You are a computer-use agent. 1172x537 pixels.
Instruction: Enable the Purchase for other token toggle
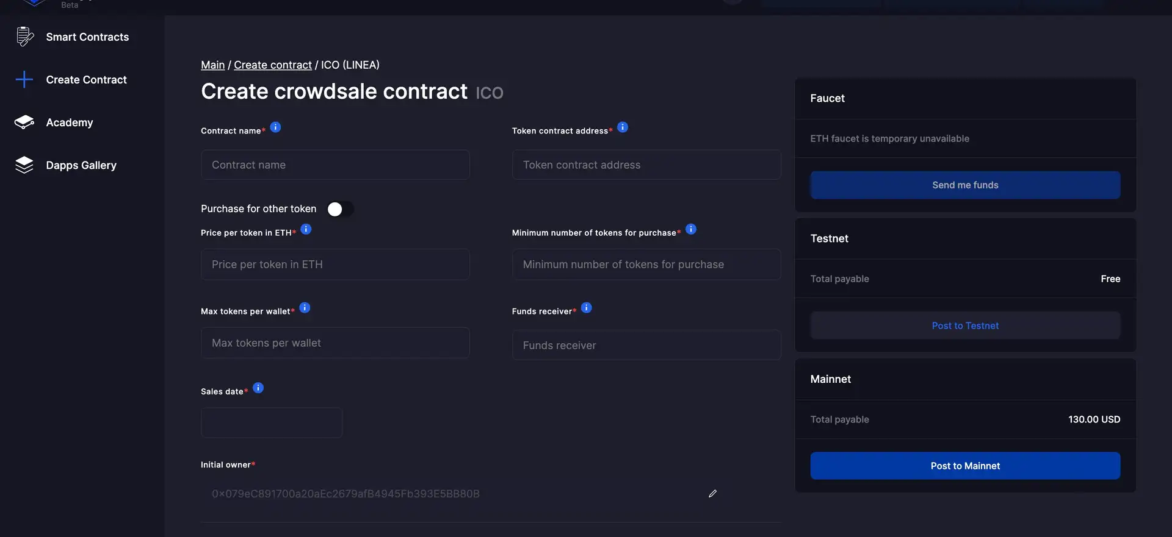coord(340,209)
